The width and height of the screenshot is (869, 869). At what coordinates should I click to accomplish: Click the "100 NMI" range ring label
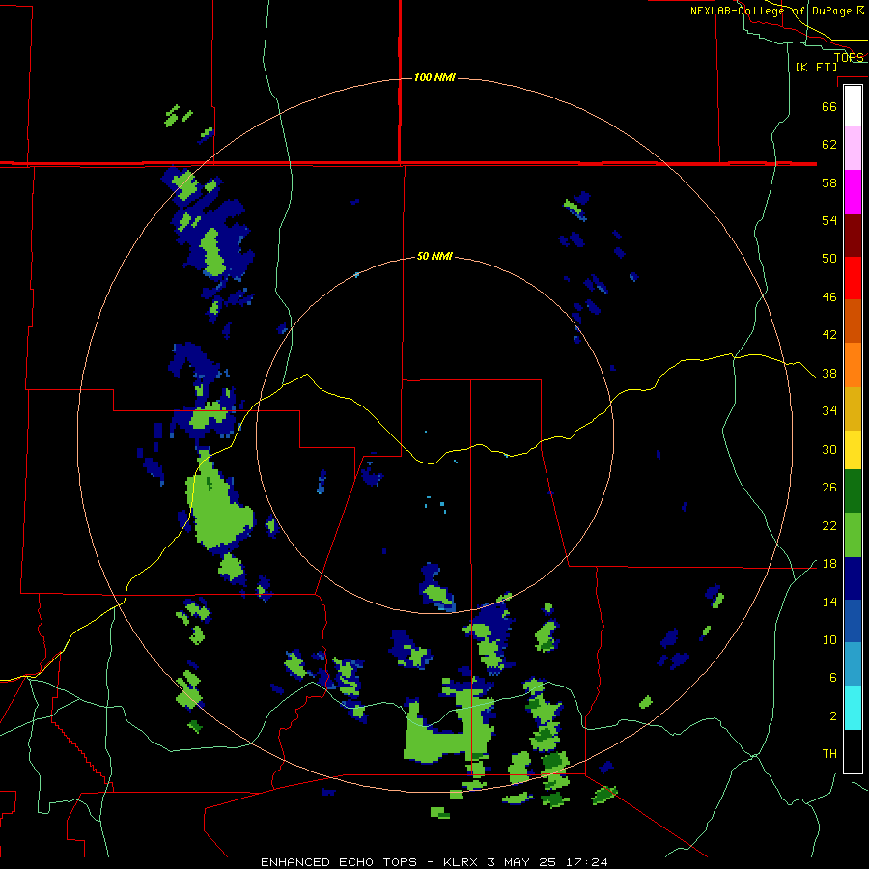434,77
